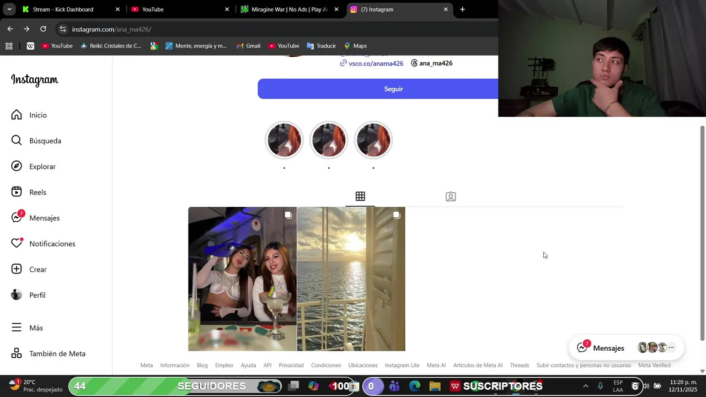Open the first story highlight
This screenshot has height=397, width=706.
coord(284,140)
